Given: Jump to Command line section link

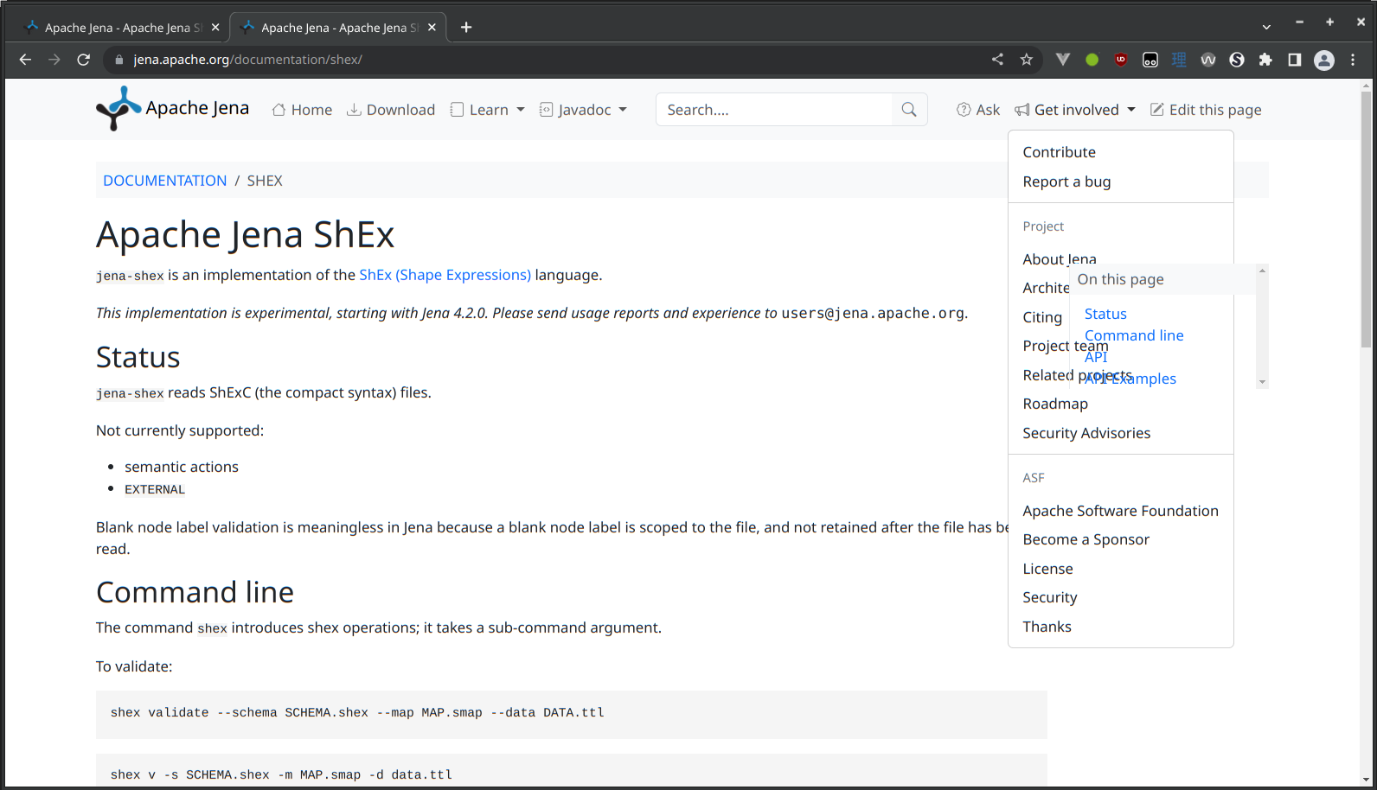Looking at the screenshot, I should [1134, 335].
